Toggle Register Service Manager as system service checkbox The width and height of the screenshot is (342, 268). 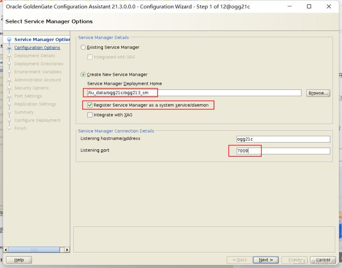(x=89, y=105)
